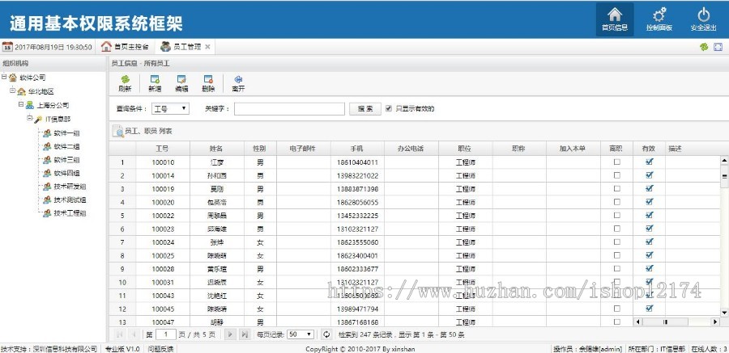Click table vertical scrollbar up arrow
This screenshot has width=729, height=353.
click(x=724, y=161)
